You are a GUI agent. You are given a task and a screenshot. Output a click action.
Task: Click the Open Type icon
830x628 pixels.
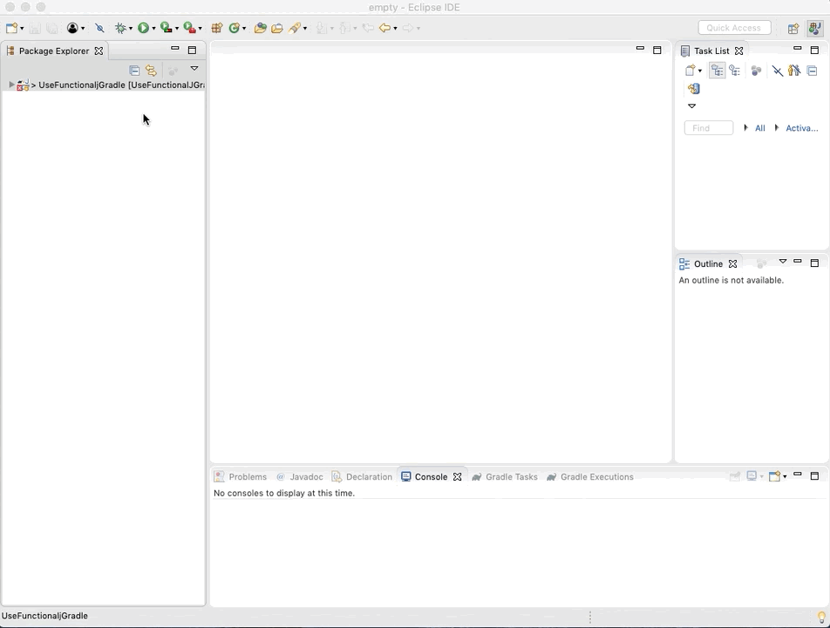(x=260, y=28)
